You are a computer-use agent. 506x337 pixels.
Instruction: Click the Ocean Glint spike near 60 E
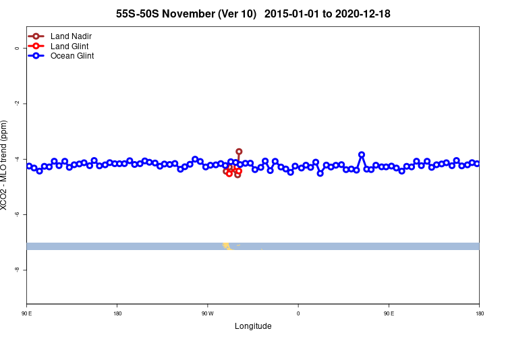(x=362, y=155)
